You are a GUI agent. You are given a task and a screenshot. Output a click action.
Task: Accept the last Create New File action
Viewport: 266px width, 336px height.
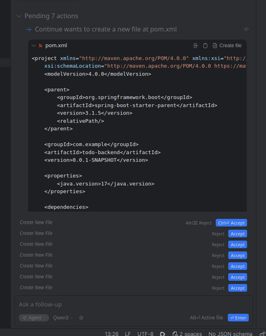coord(237,288)
